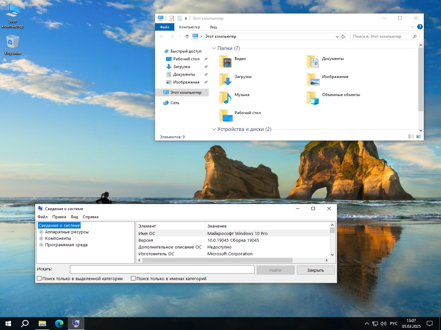The image size is (441, 330).
Task: Enable Поиск только в именах категорий
Action: coord(133,278)
